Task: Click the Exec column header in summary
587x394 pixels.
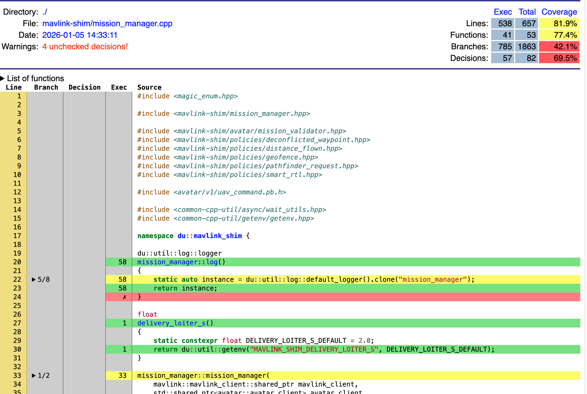Action: click(503, 12)
